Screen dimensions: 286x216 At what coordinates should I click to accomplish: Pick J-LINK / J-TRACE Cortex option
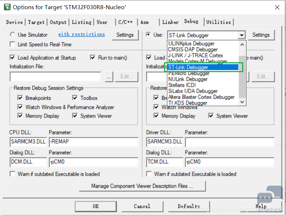click(203, 55)
